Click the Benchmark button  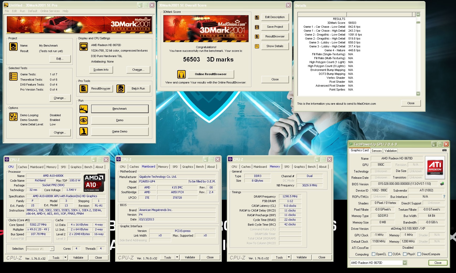tap(120, 109)
